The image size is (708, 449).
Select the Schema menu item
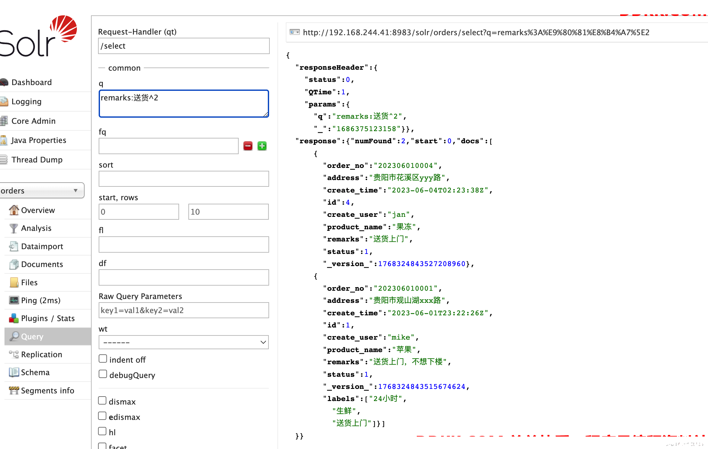pyautogui.click(x=35, y=372)
